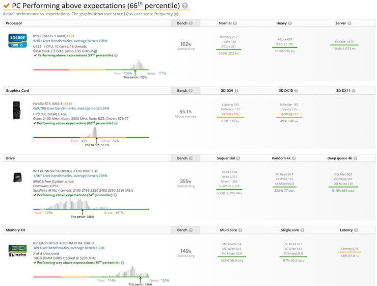Click help icon next to 3D DX11 header
Image resolution: width=377 pixels, height=286 pixels.
pos(353,91)
